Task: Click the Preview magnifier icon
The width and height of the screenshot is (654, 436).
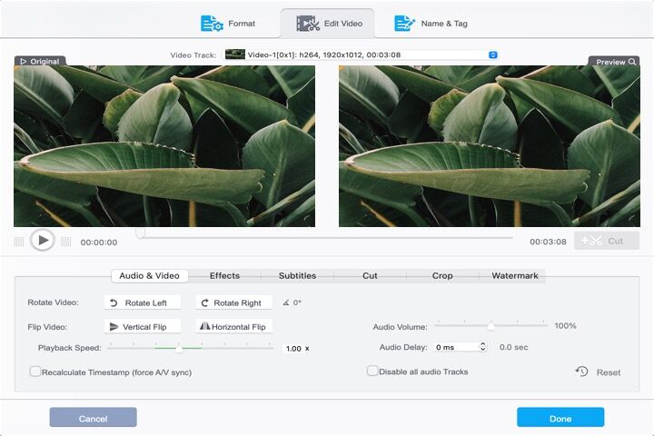Action: (x=632, y=62)
